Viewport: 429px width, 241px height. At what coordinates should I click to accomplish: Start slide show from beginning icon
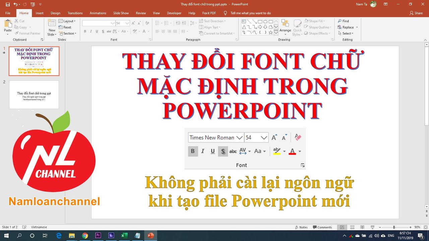point(33,4)
